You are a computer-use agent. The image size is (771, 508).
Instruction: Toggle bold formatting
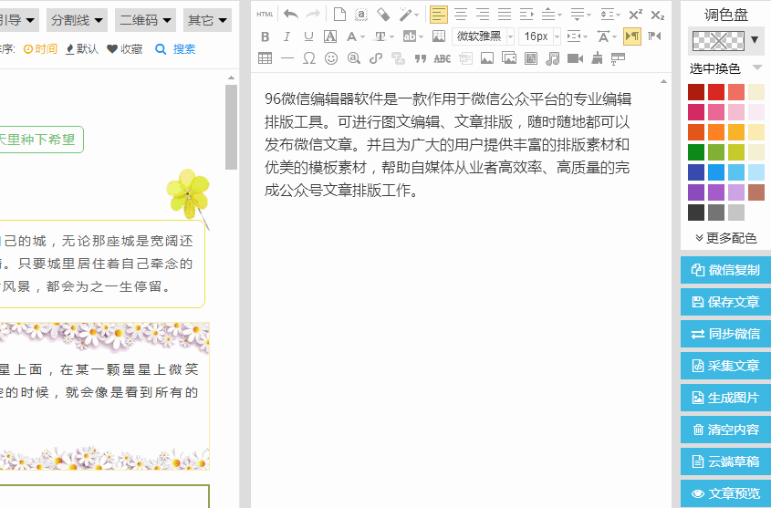[x=265, y=36]
